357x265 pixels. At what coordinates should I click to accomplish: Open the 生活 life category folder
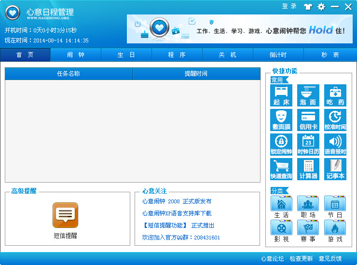coord(281,207)
